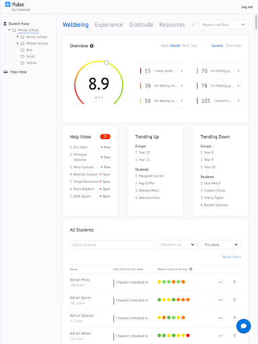The width and height of the screenshot is (258, 344).
Task: Switch to the Experience tab
Action: (x=109, y=25)
